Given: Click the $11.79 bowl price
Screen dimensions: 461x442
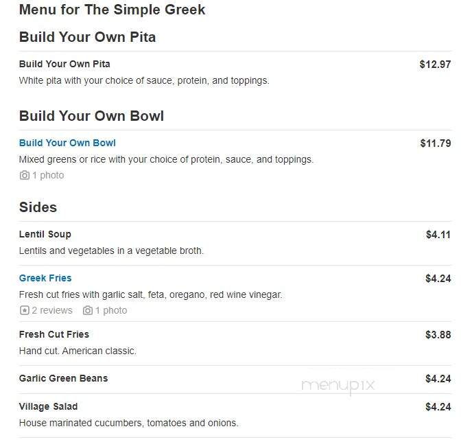Looking at the screenshot, I should coord(436,143).
